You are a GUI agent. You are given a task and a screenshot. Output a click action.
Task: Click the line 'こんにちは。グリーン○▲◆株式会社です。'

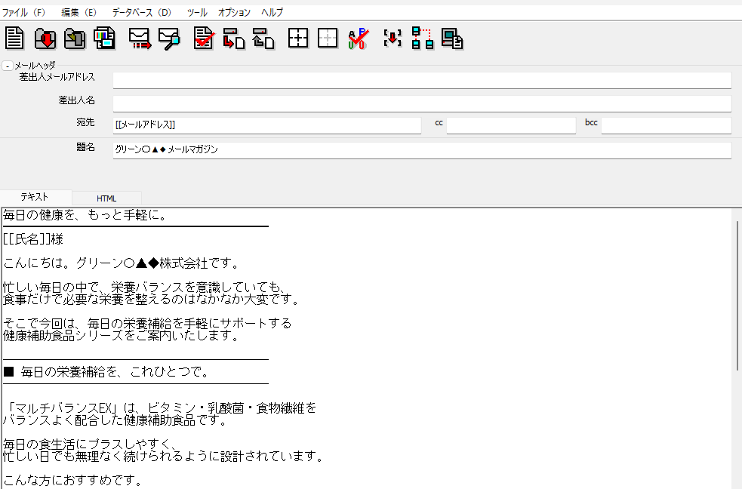click(122, 263)
